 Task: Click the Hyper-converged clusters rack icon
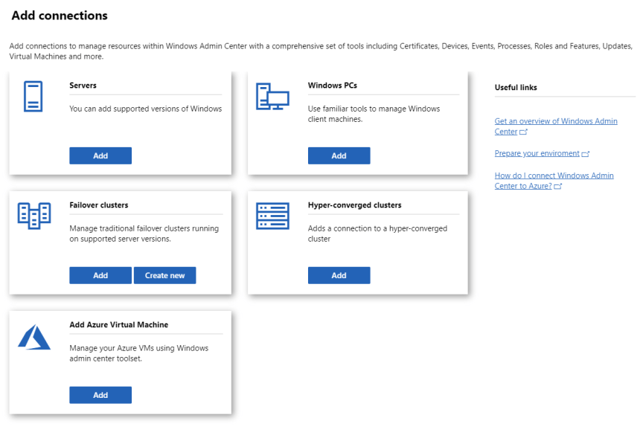272,216
